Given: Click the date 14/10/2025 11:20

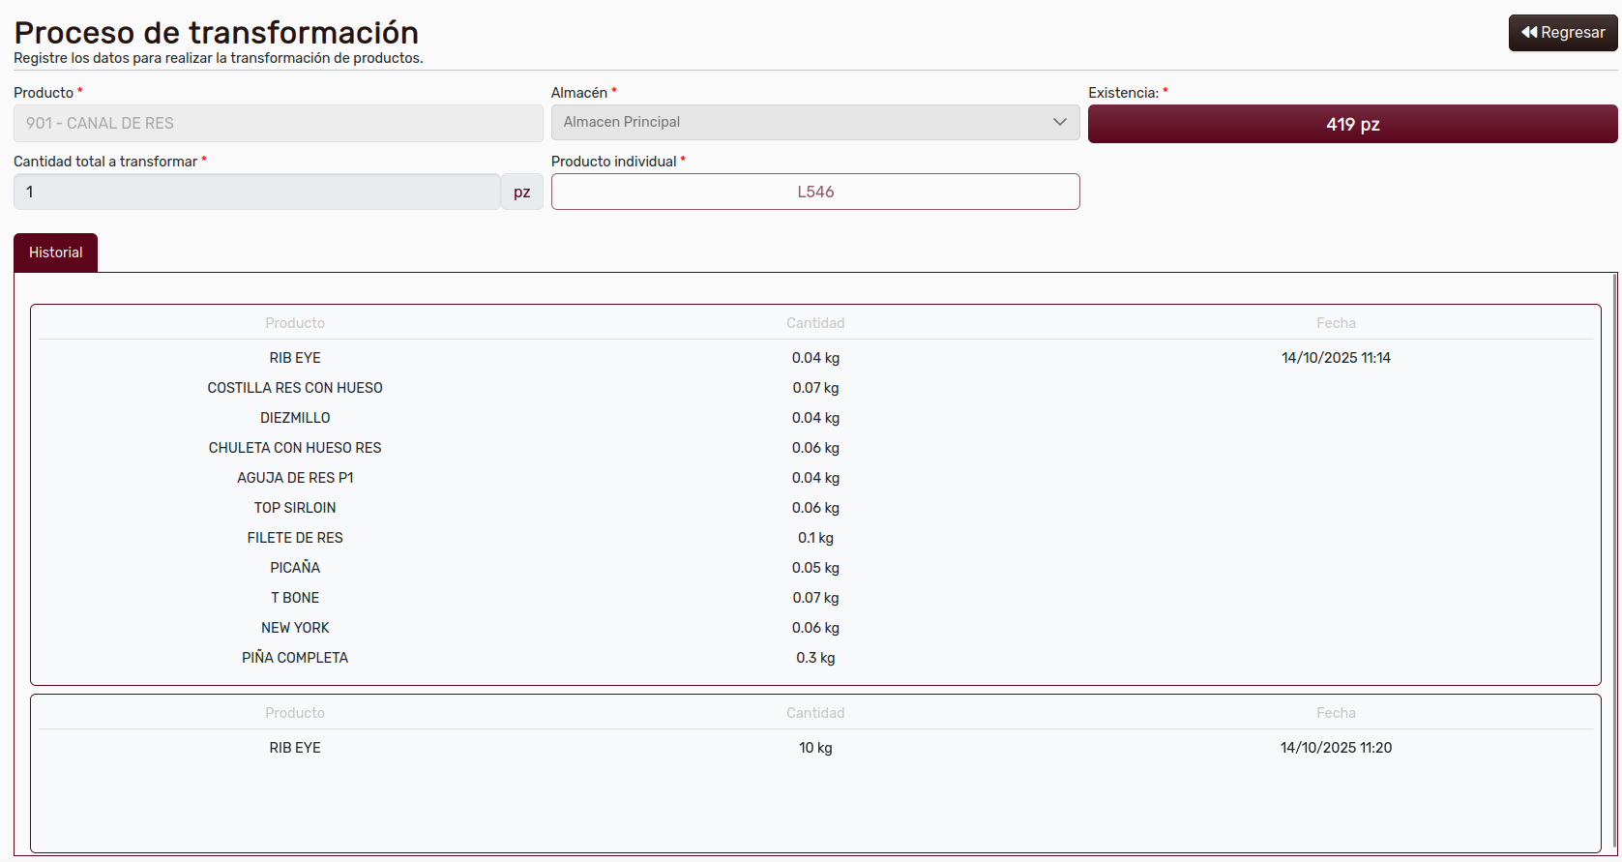Looking at the screenshot, I should [x=1335, y=748].
